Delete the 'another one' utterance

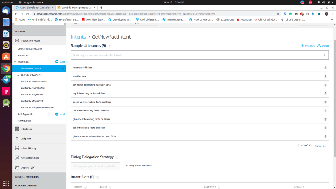coord(325,76)
